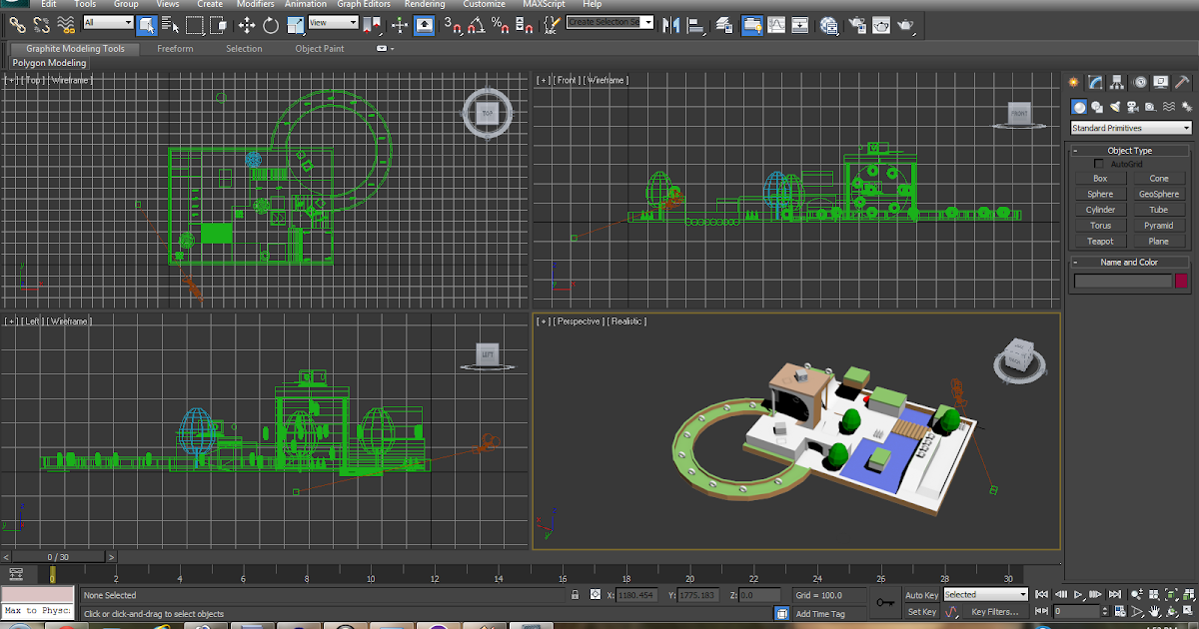This screenshot has height=629, width=1199.
Task: Open the Rendering menu
Action: [x=425, y=4]
